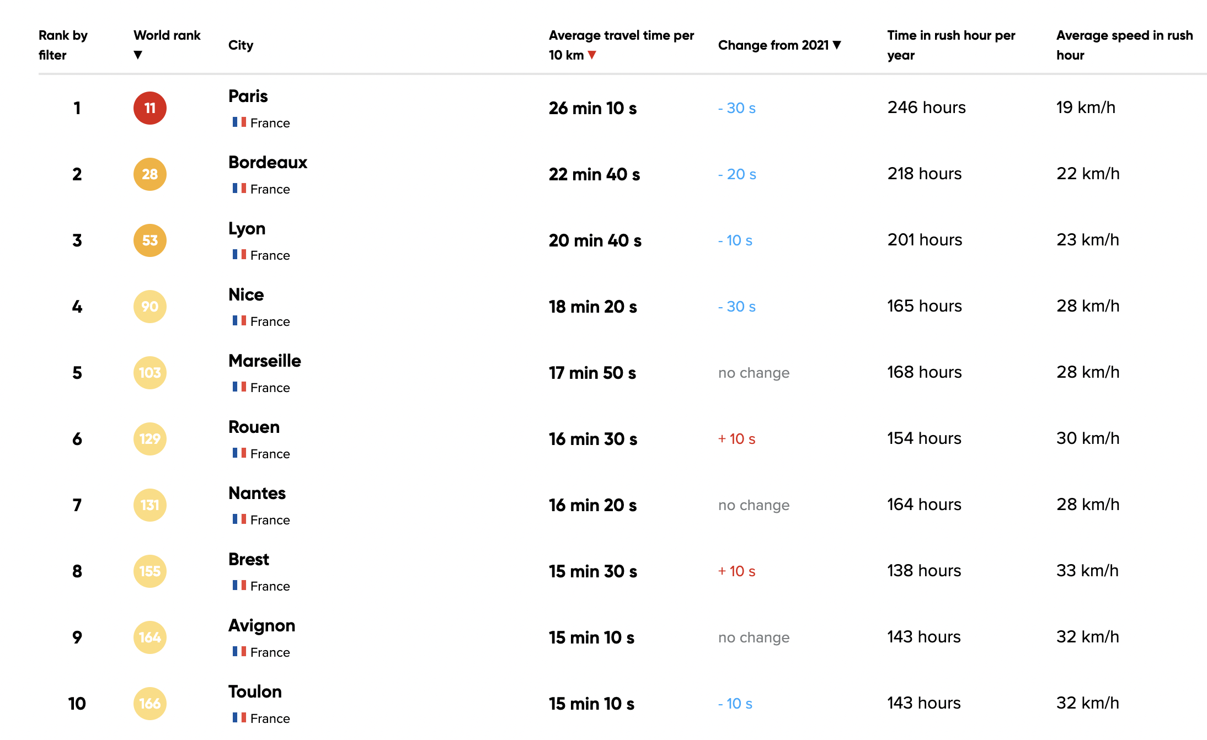Screen dimensions: 1207x740
Task: Click Brest world rank 155 badge
Action: coord(150,571)
